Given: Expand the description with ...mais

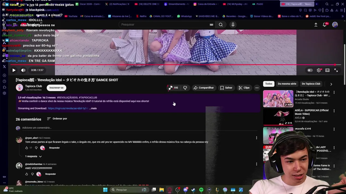Looking at the screenshot, I should pyautogui.click(x=93, y=108).
